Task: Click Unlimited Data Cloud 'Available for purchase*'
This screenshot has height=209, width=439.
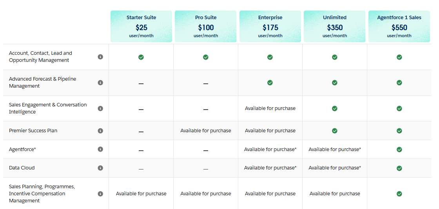Action: (335, 168)
